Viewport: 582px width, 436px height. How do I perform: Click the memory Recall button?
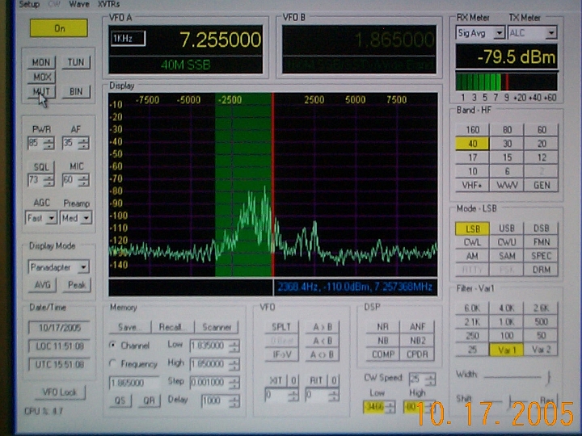click(x=172, y=327)
